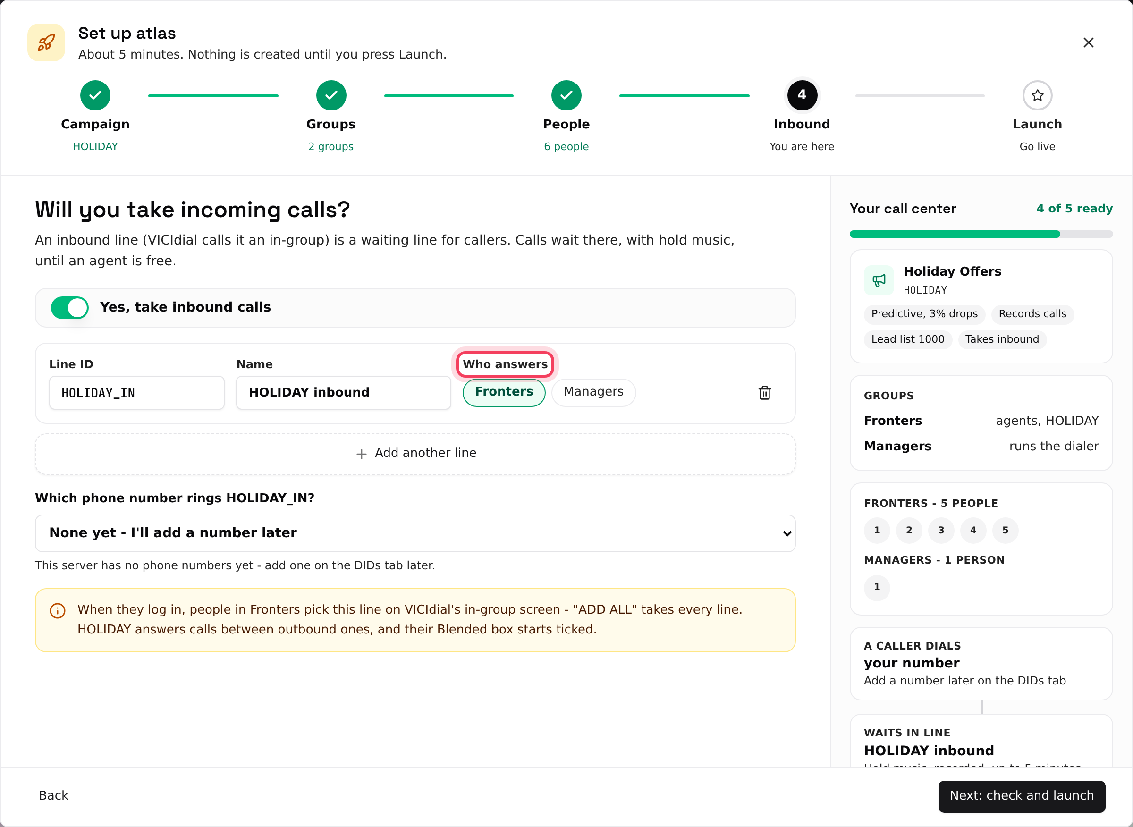The width and height of the screenshot is (1133, 827).
Task: Toggle off Yes, take inbound calls
Action: [69, 307]
